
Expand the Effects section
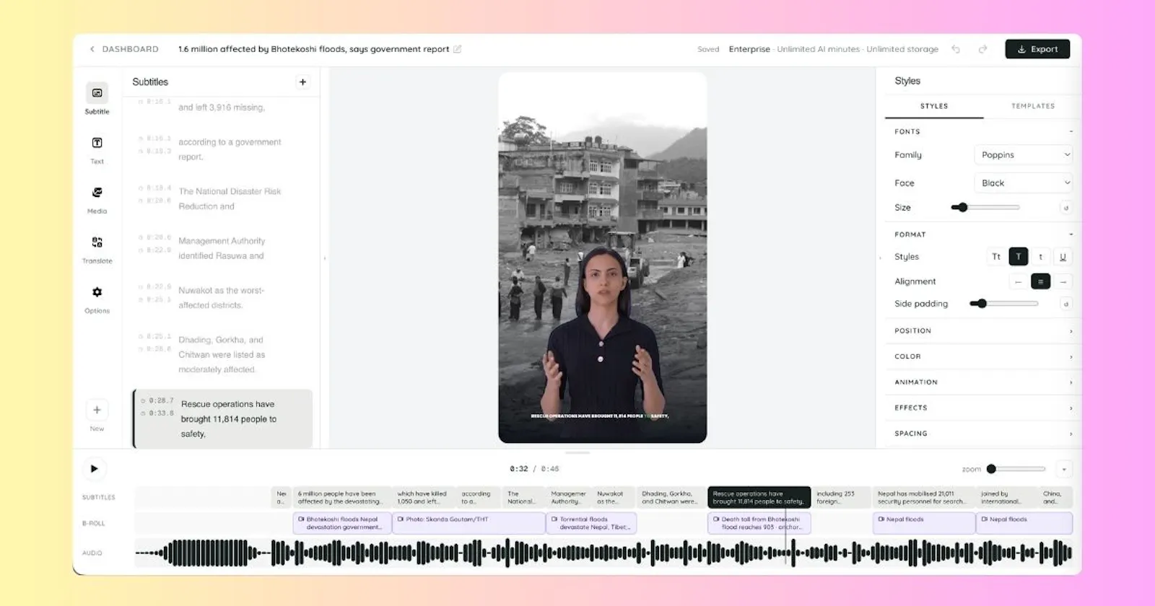tap(983, 408)
